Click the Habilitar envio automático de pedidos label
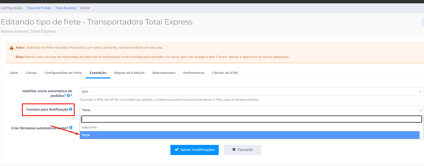This screenshot has width=424, height=166. pyautogui.click(x=47, y=93)
